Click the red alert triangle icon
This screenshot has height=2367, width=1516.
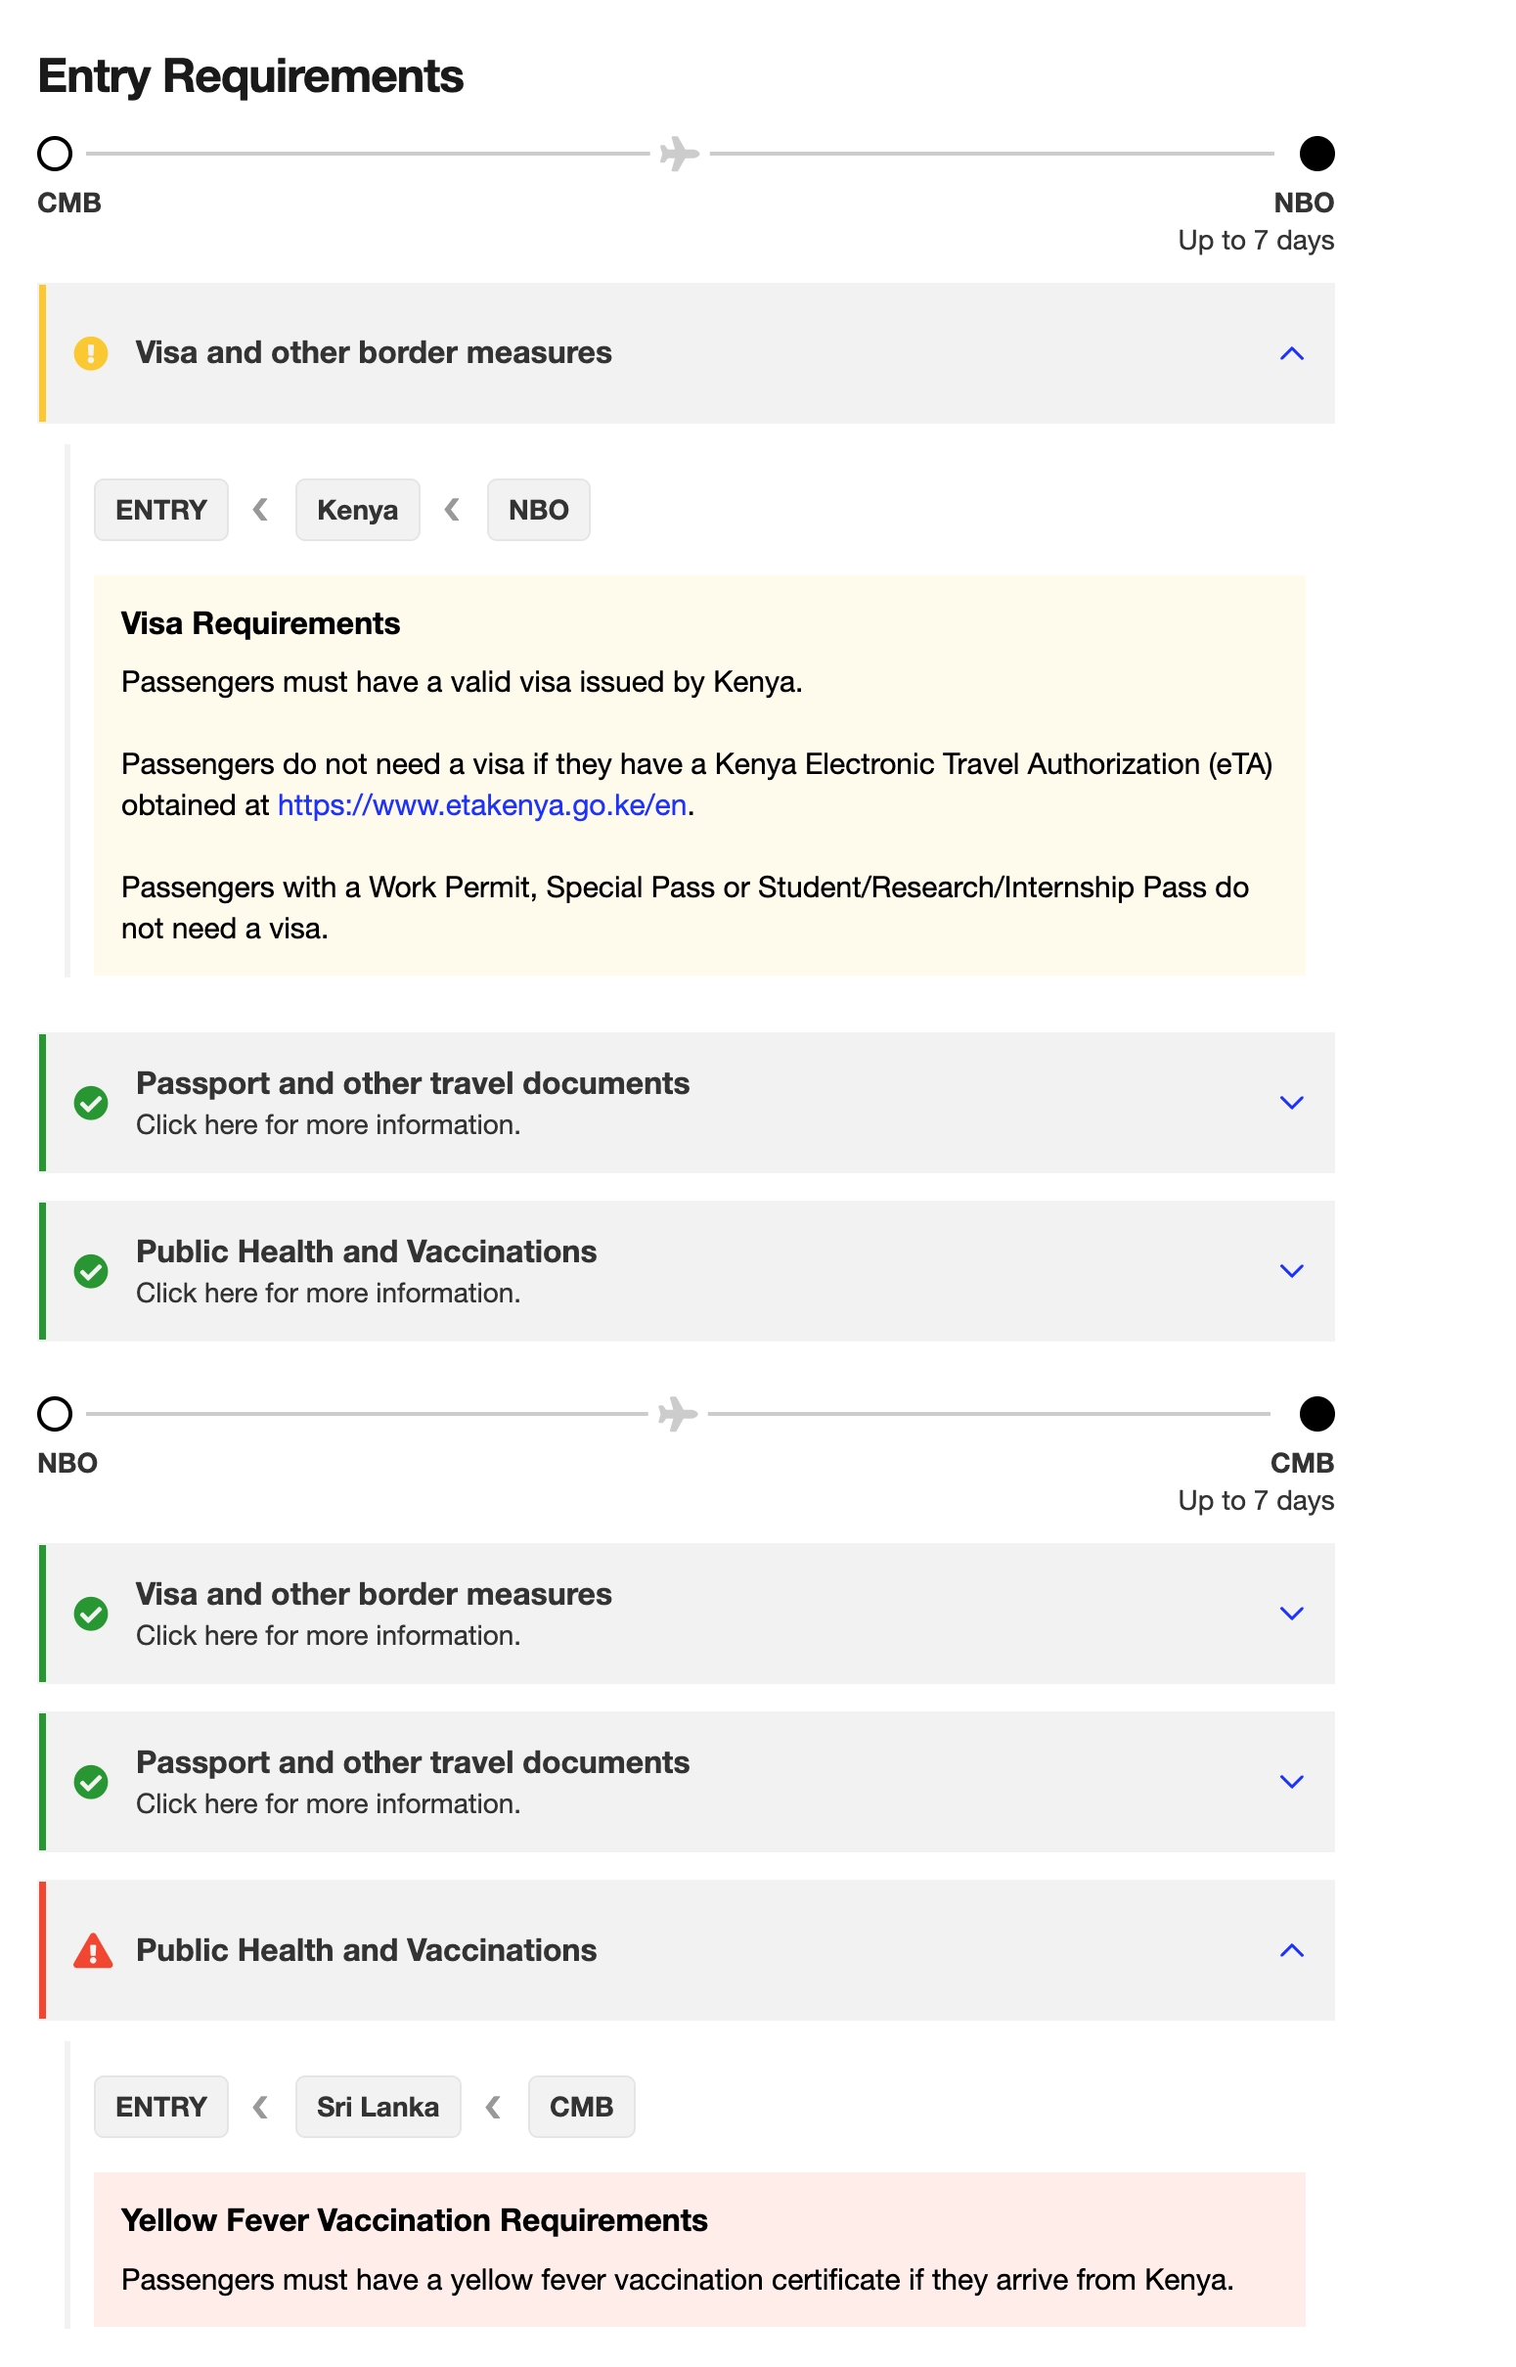pyautogui.click(x=93, y=1949)
